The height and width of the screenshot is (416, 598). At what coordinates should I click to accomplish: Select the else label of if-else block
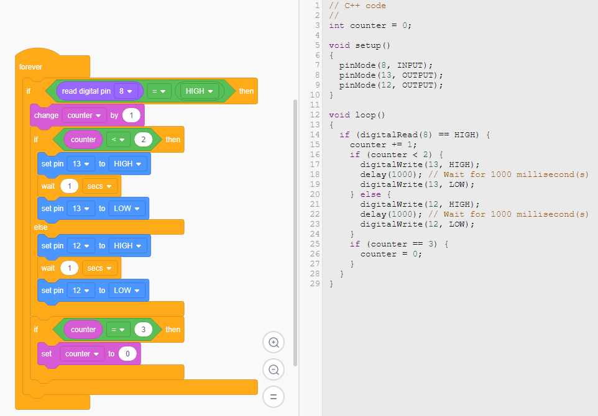[x=41, y=227]
